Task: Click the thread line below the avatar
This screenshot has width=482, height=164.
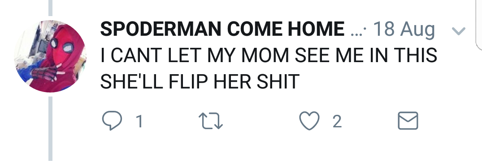Action: (x=50, y=129)
